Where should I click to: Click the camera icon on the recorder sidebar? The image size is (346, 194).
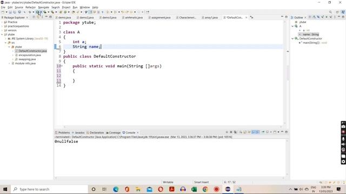pyautogui.click(x=343, y=127)
